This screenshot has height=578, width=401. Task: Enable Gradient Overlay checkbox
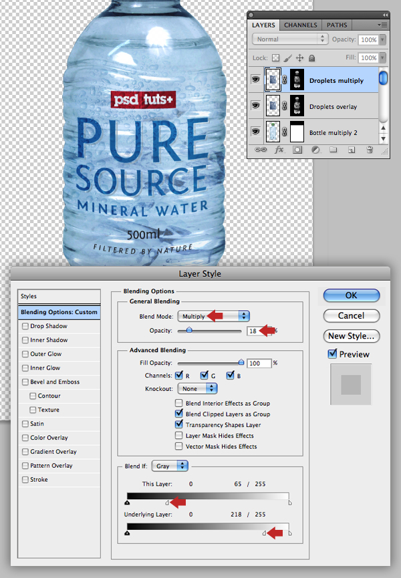click(25, 452)
